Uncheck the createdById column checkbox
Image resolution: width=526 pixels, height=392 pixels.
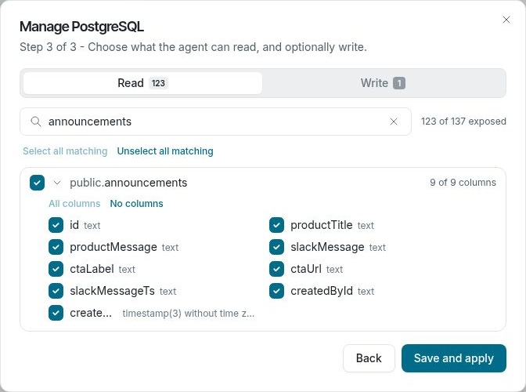[x=276, y=291]
